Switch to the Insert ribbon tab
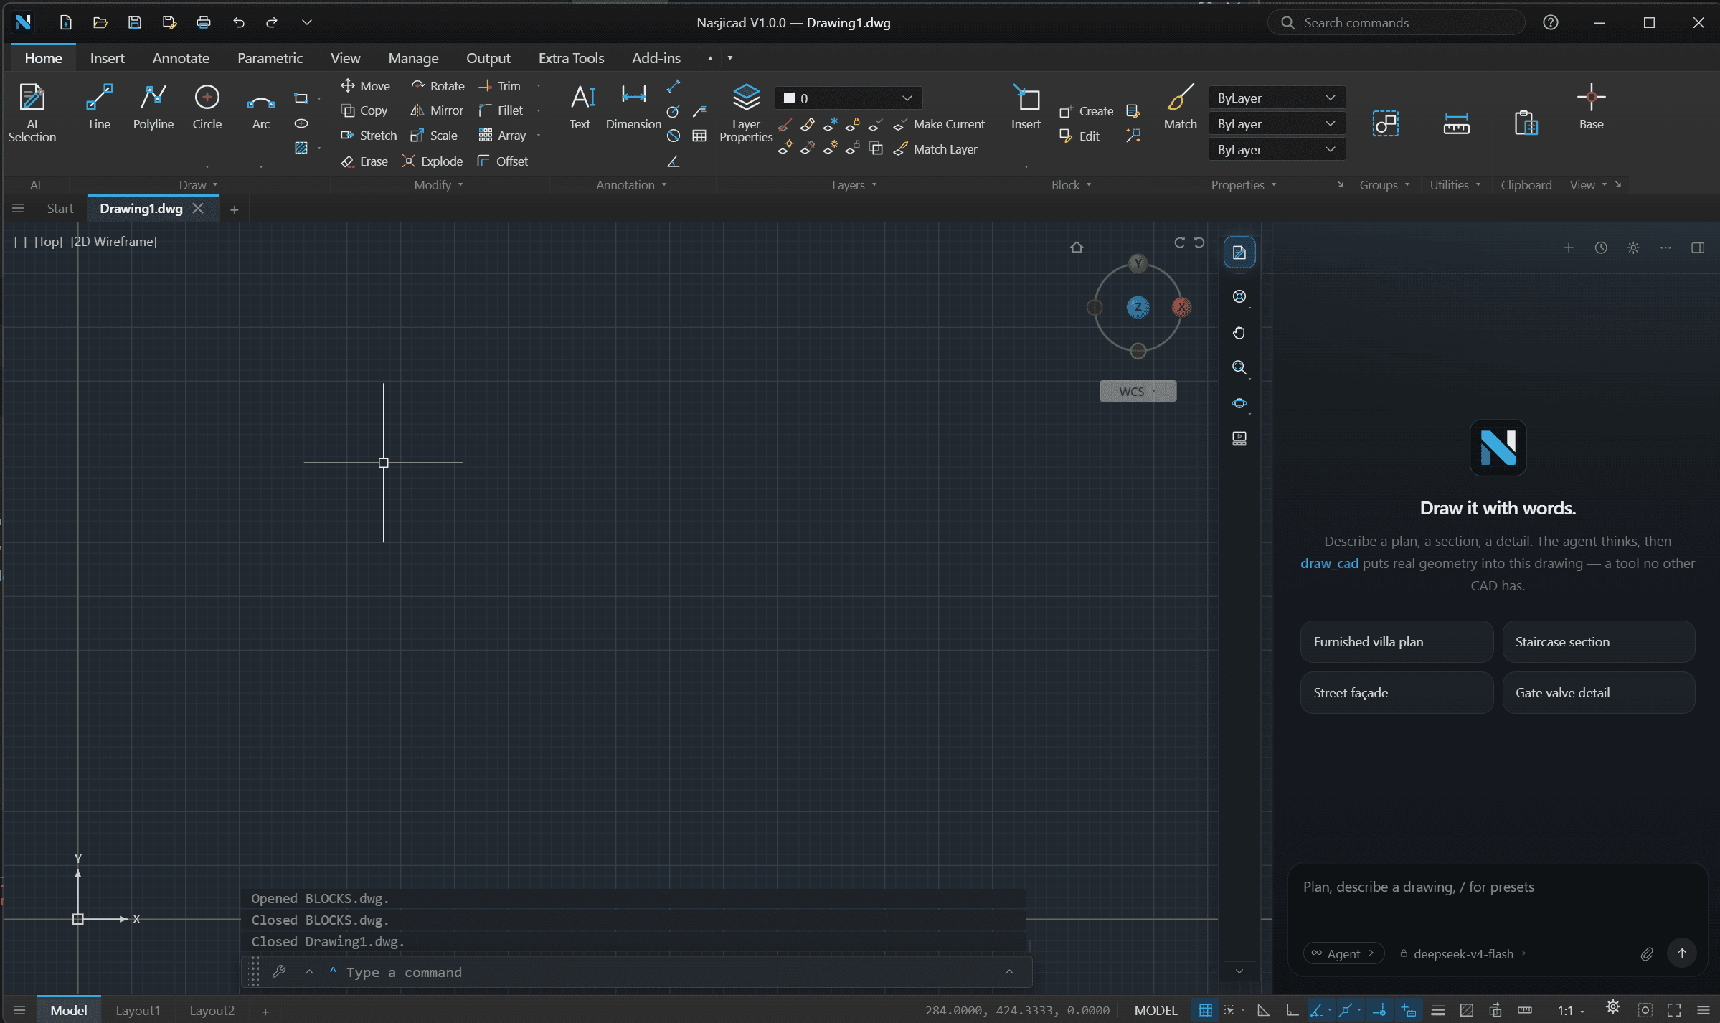1720x1023 pixels. tap(107, 58)
